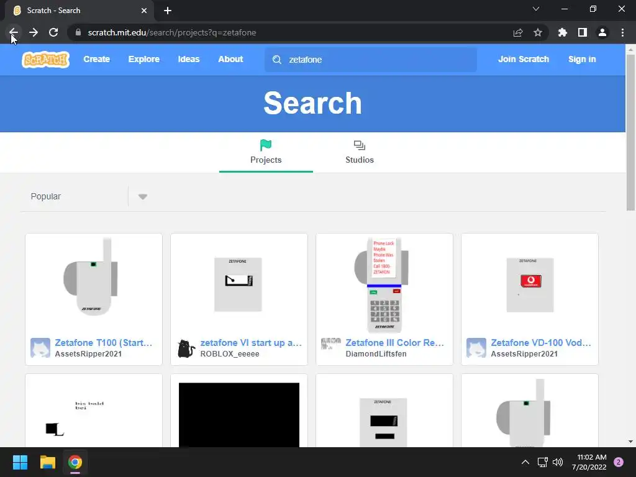Open File Explorer from taskbar

(x=47, y=462)
